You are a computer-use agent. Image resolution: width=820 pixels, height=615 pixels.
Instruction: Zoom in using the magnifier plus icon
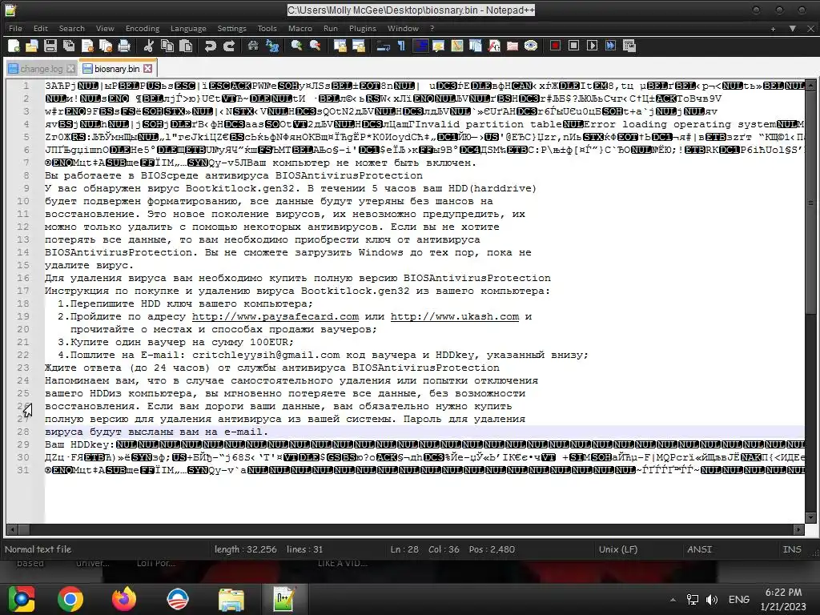pyautogui.click(x=296, y=46)
